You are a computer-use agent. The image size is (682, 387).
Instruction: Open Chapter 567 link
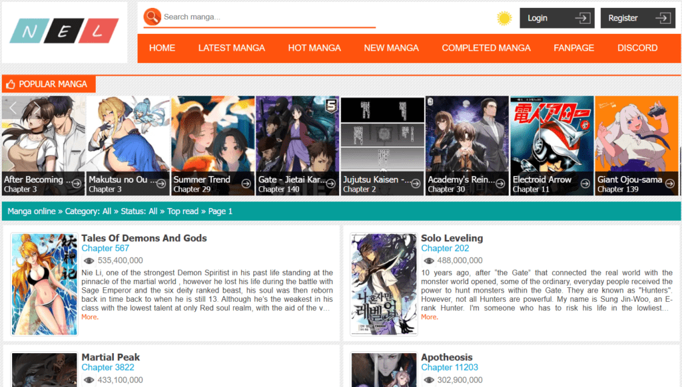(x=105, y=249)
